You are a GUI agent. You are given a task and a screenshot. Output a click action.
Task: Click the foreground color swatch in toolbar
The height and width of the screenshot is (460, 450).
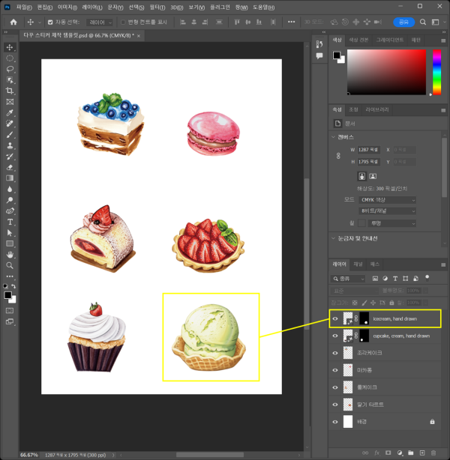[x=8, y=295]
